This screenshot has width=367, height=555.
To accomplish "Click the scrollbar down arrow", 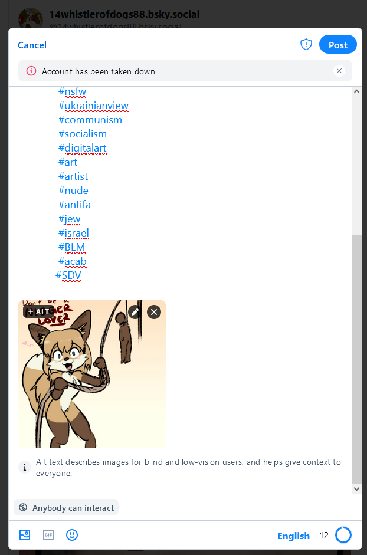I will point(356,489).
